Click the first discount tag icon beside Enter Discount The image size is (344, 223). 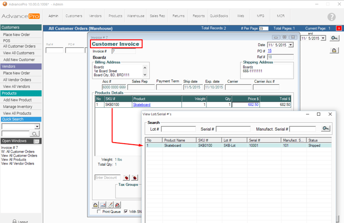tap(127, 178)
